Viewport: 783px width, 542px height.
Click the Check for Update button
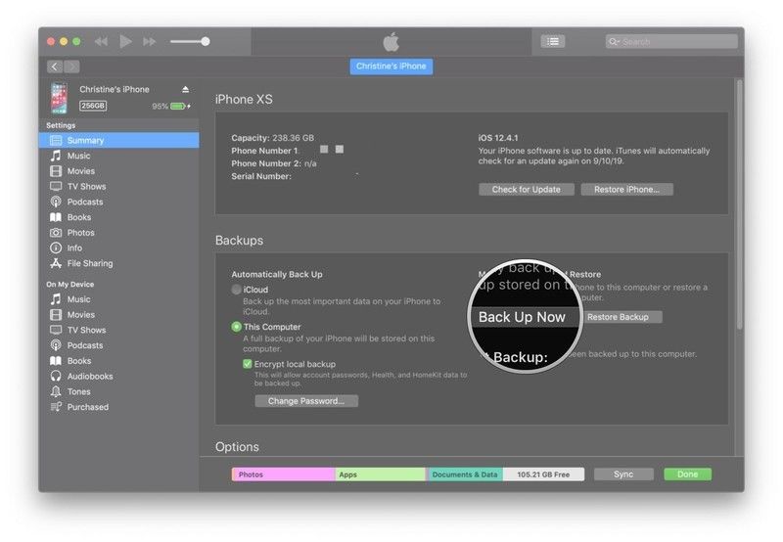click(526, 189)
